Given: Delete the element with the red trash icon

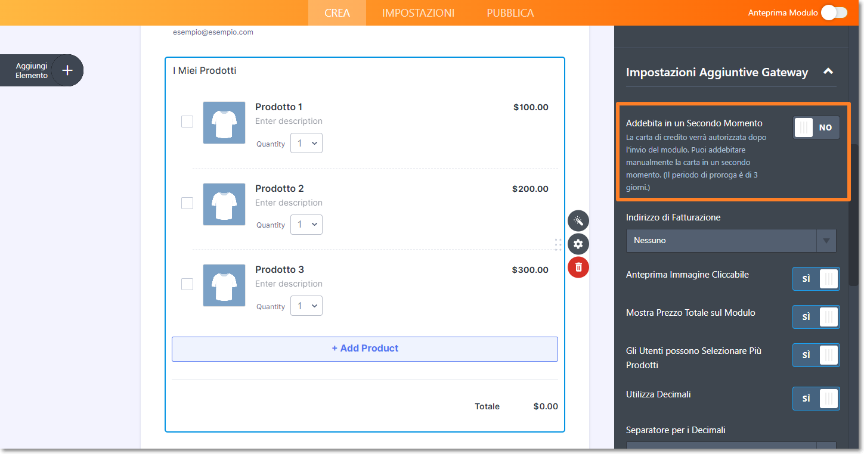Looking at the screenshot, I should [x=578, y=267].
